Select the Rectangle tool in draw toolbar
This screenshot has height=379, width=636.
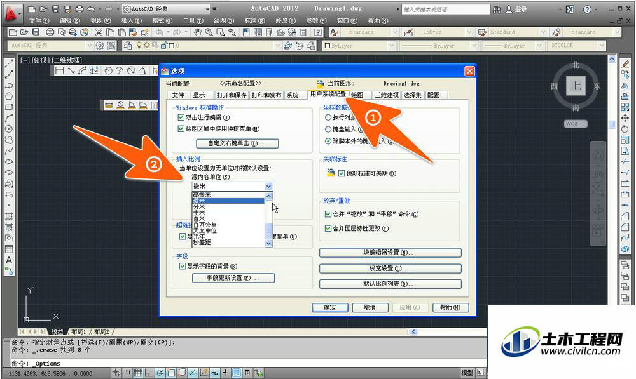tap(8, 107)
